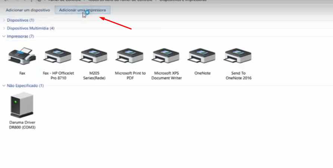The width and height of the screenshot is (333, 168).
Task: Click the 'Fax - HP OfficeJet Pro 8710' label
Action: click(x=58, y=76)
